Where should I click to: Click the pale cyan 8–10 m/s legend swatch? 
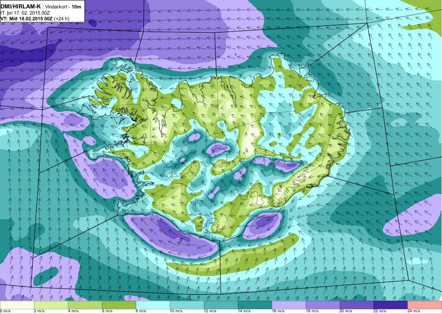[x=153, y=305]
